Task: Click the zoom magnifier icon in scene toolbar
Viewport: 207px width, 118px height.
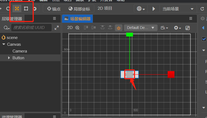Action: [x=77, y=28]
